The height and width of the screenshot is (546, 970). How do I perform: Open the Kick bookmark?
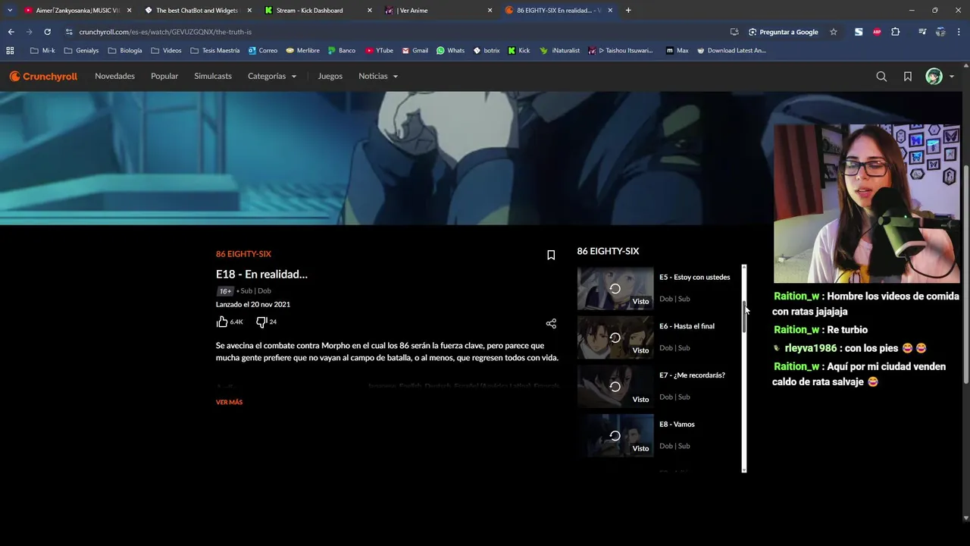[x=519, y=51]
